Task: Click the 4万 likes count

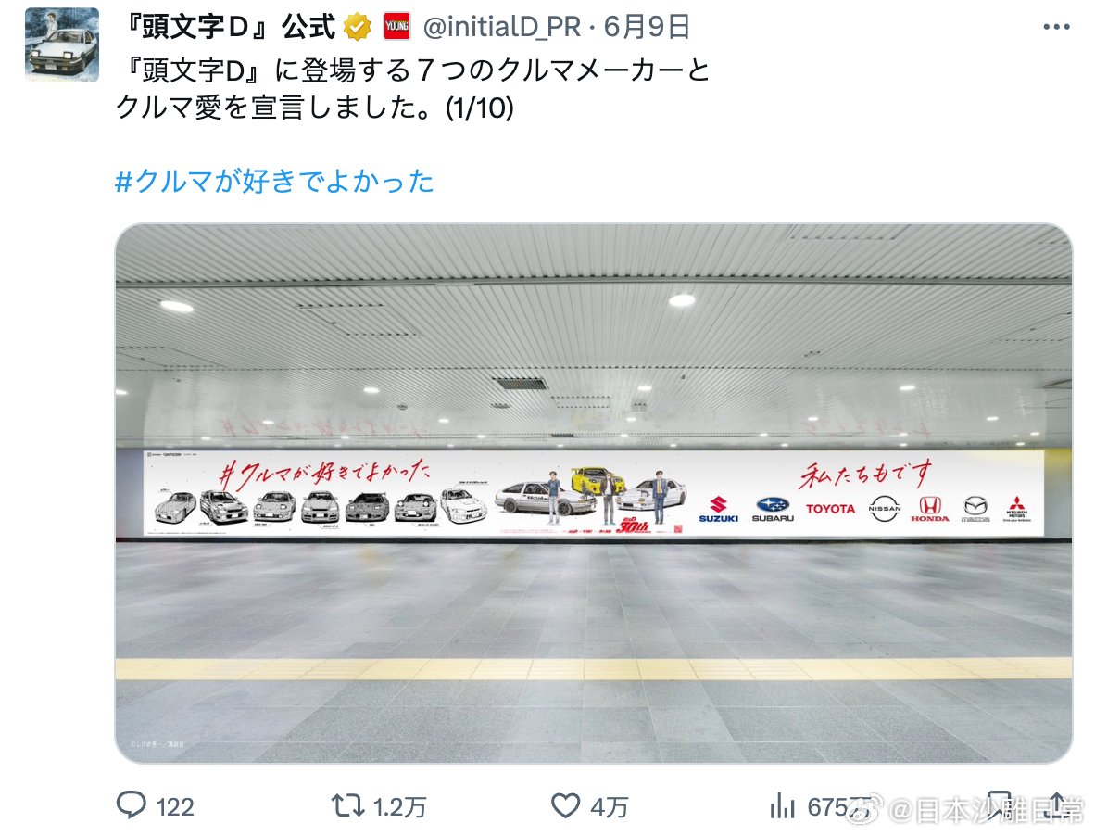Action: tap(609, 807)
